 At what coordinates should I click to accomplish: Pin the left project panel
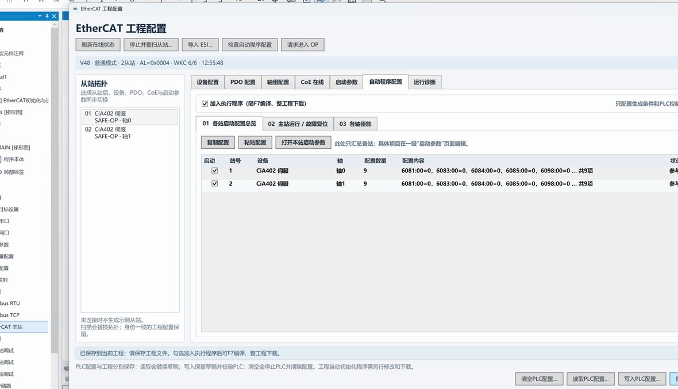tap(47, 16)
